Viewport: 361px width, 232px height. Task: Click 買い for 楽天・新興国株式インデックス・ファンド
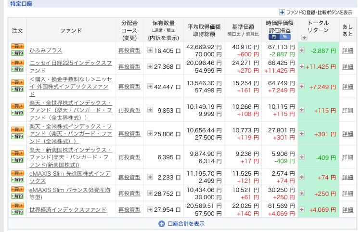[17, 153]
